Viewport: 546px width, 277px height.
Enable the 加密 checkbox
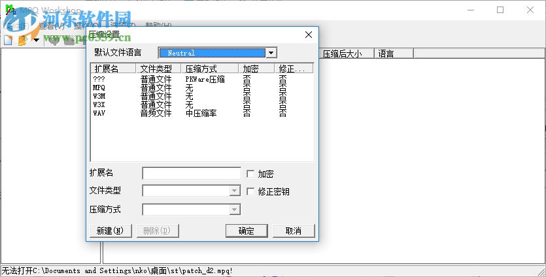click(x=250, y=174)
